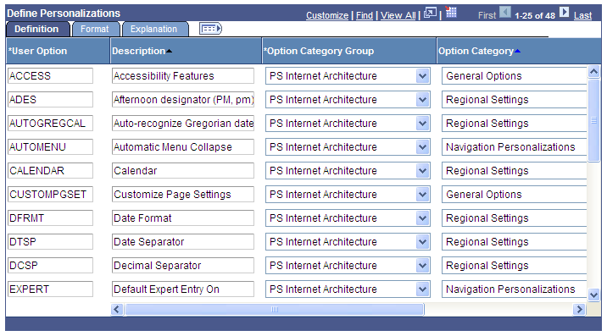Click the ACCESS user option field

click(x=50, y=76)
